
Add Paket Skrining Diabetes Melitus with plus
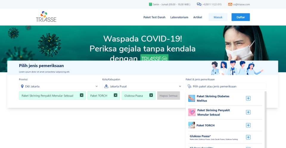click(x=248, y=98)
